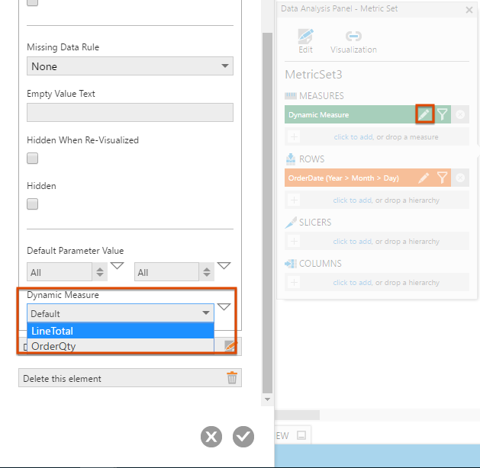Click the trash icon to delete element
This screenshot has width=480, height=468.
tap(233, 378)
